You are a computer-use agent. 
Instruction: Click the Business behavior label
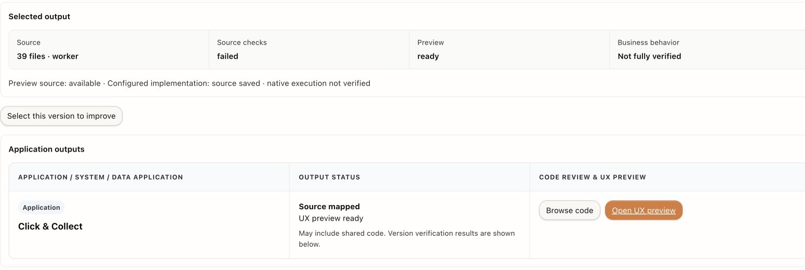pos(648,43)
